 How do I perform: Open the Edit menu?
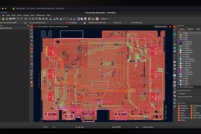coord(3,15)
